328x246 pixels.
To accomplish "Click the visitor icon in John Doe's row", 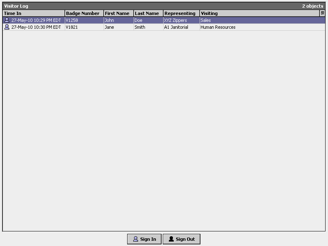I will (x=6, y=20).
